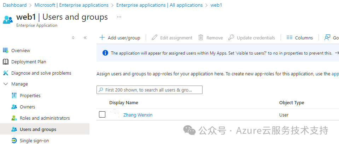Collapse sidebar with double-chevron button
This screenshot has width=339, height=144.
(x=85, y=38)
